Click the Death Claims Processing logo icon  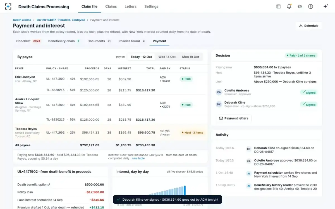(x=8, y=6)
